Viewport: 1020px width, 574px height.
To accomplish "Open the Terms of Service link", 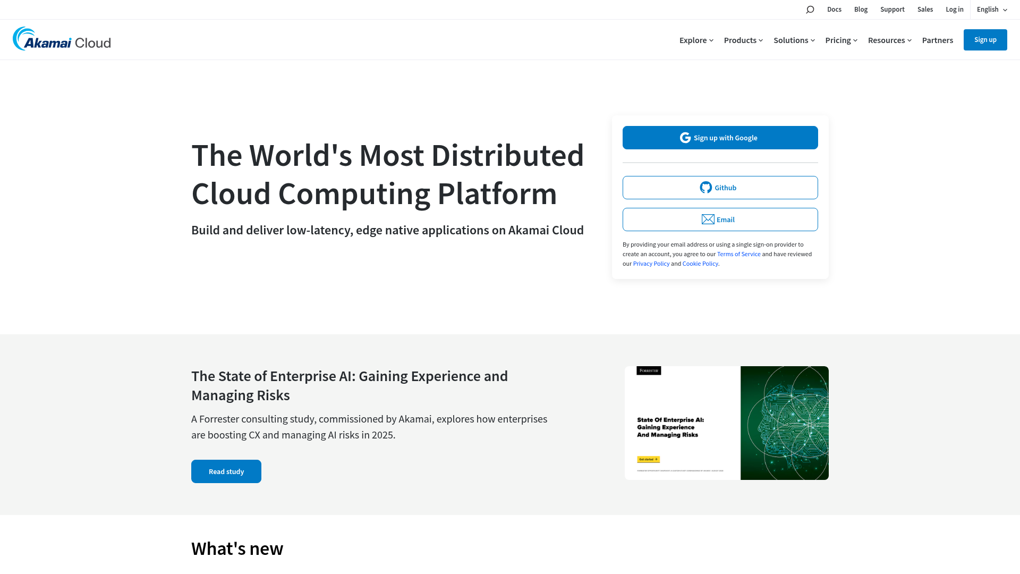I will pyautogui.click(x=738, y=254).
